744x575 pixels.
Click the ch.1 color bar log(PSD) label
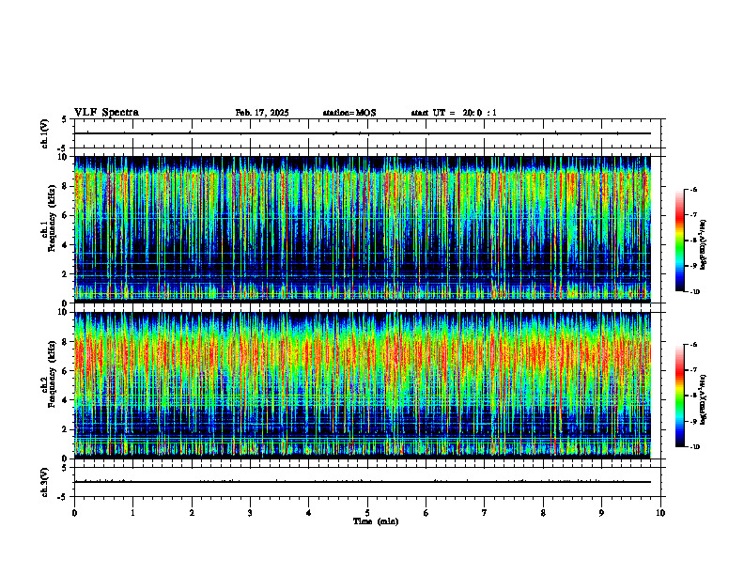tap(705, 245)
